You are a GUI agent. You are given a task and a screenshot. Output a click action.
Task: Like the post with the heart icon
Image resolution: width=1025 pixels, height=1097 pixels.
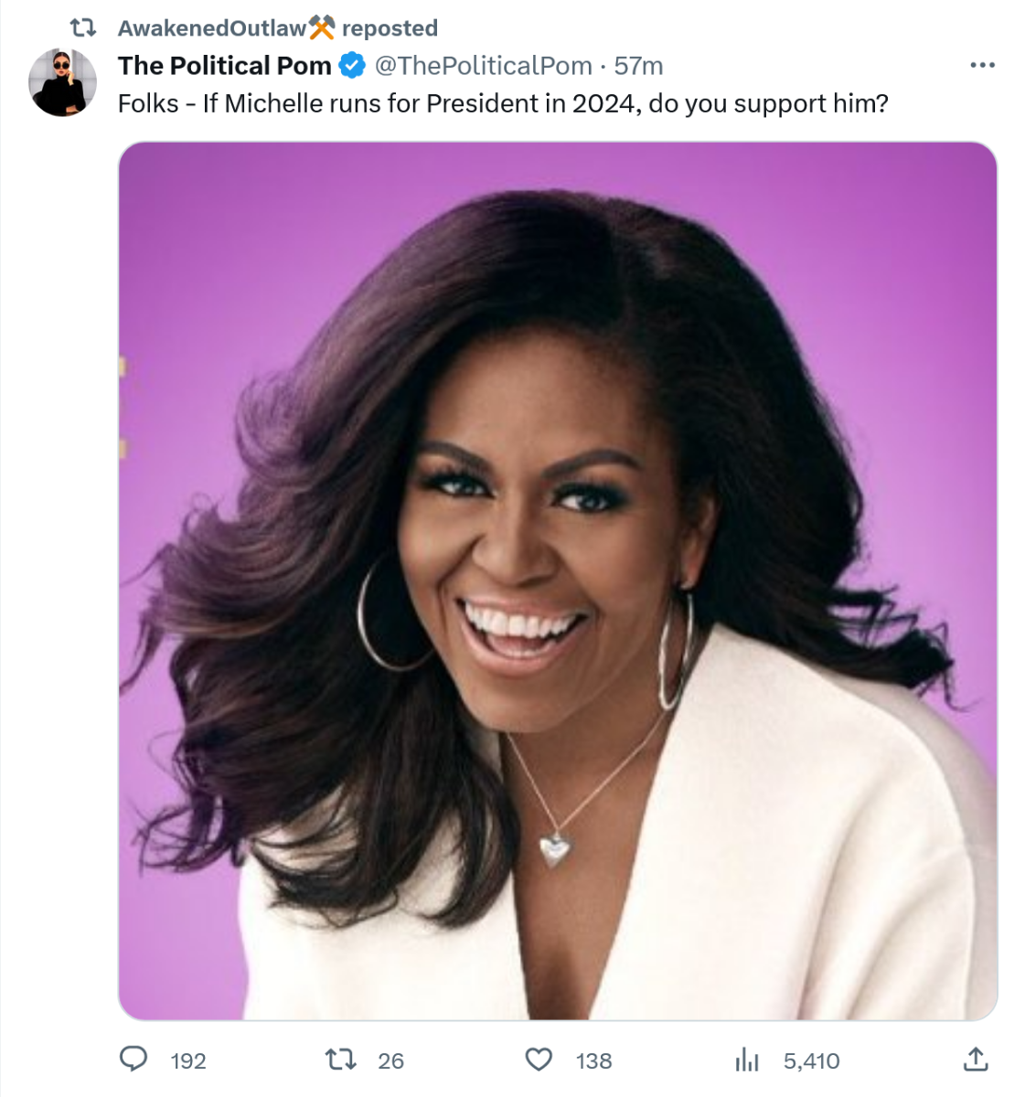click(539, 1060)
